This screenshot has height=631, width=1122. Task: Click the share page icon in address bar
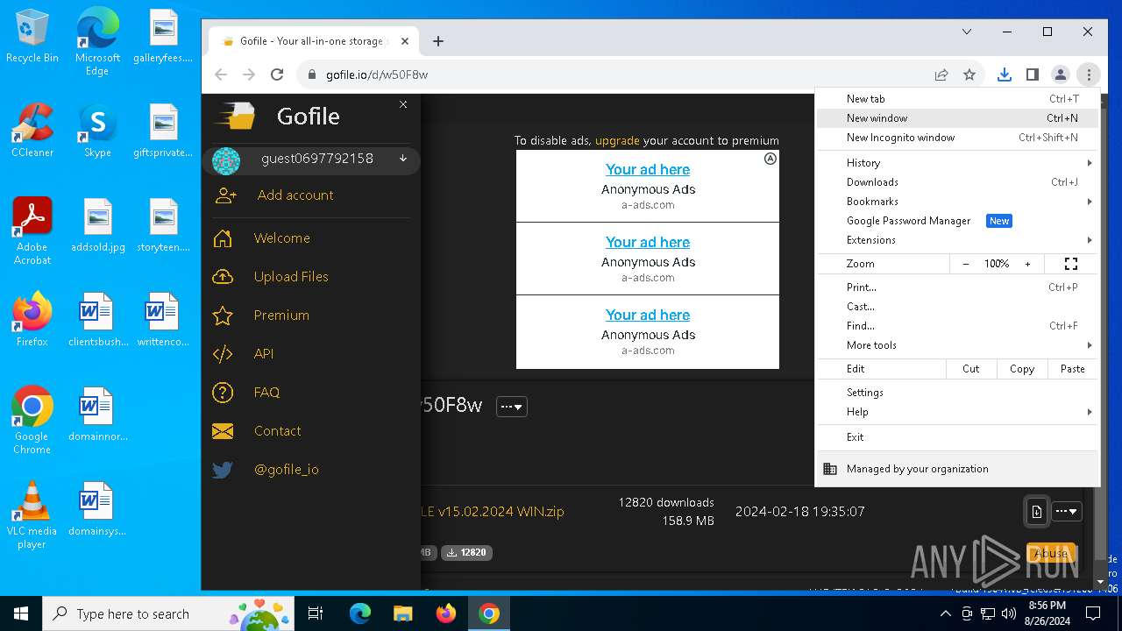941,74
